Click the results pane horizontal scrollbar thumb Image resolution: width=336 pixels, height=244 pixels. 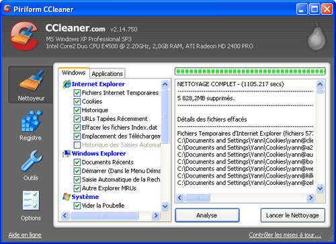pyautogui.click(x=197, y=198)
